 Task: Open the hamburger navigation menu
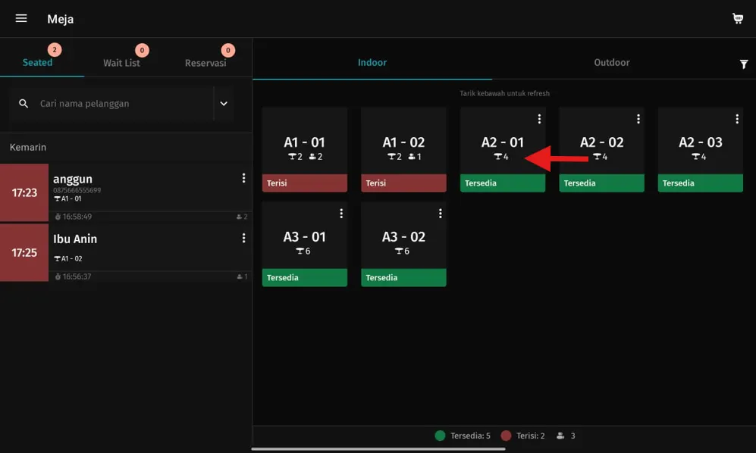coord(21,18)
